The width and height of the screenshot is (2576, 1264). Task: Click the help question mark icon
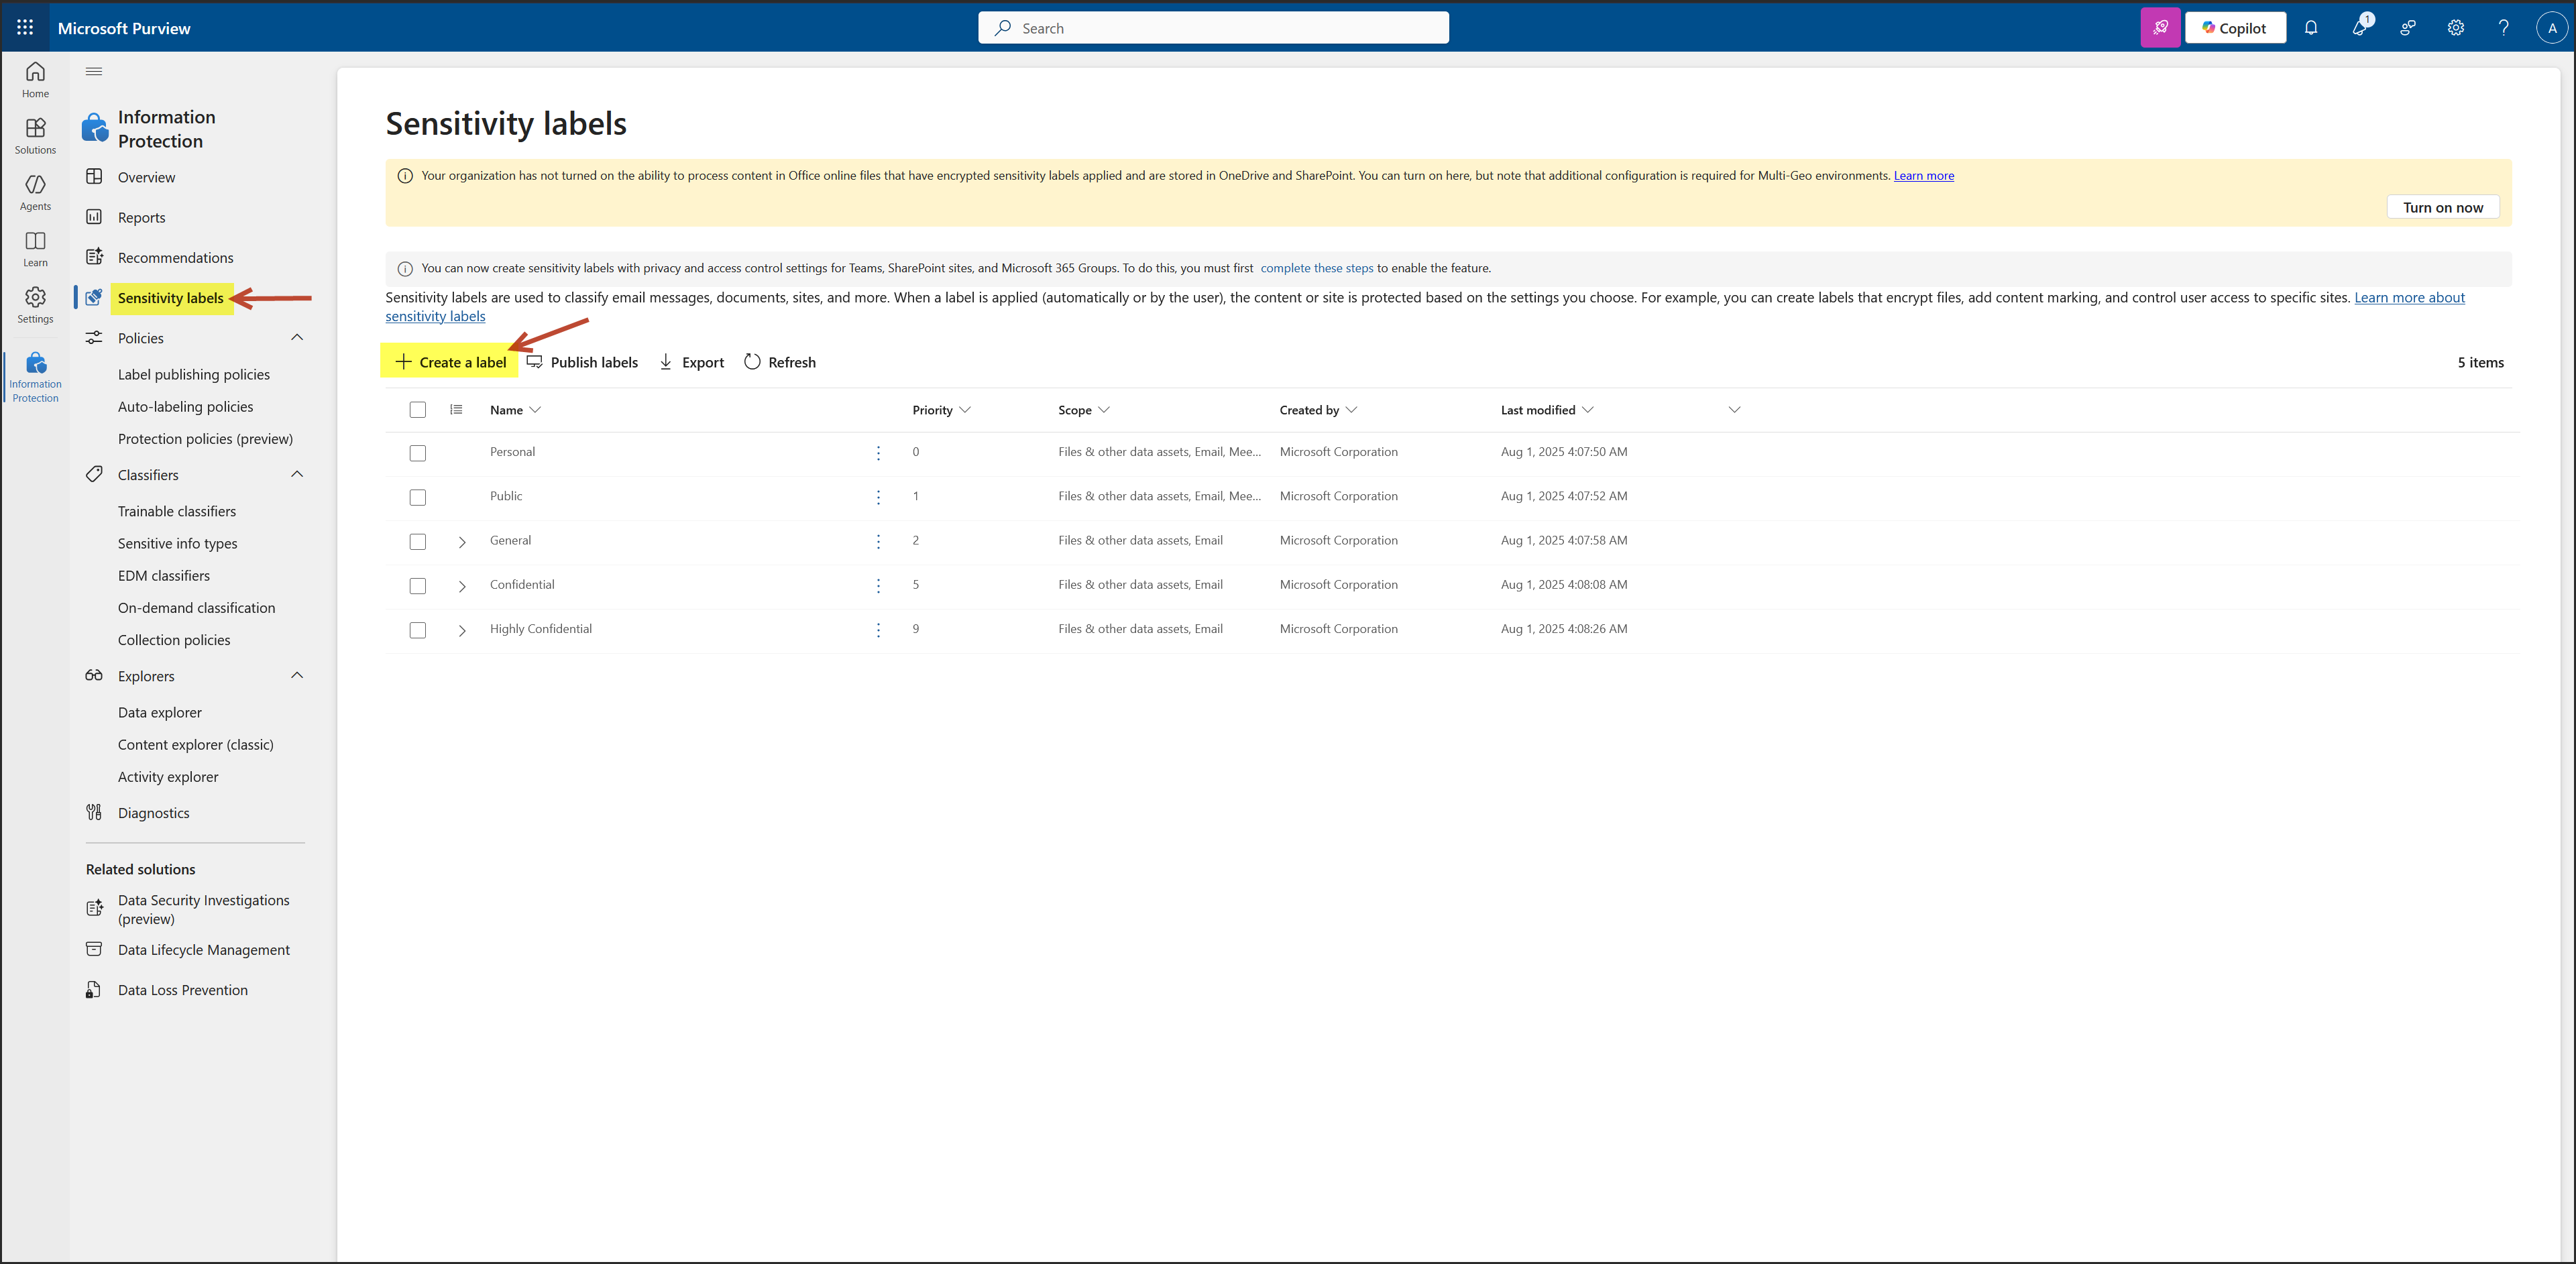[2503, 28]
